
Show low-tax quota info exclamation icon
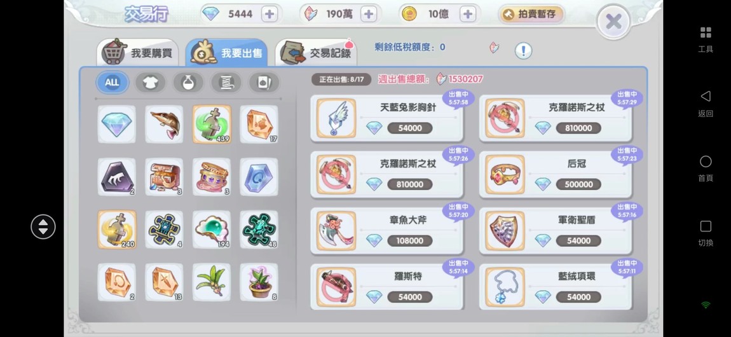click(x=523, y=50)
